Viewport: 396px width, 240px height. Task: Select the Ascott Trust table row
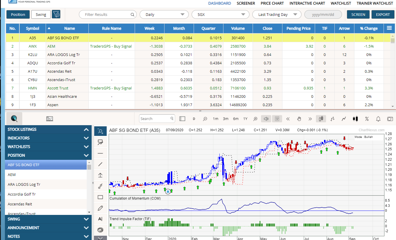click(x=198, y=88)
